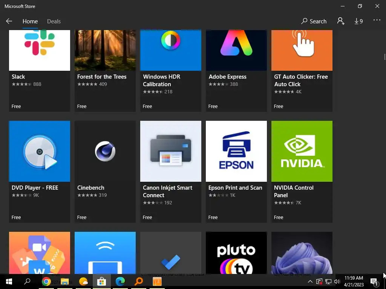Open the wireless display cast app tile

[105, 252]
